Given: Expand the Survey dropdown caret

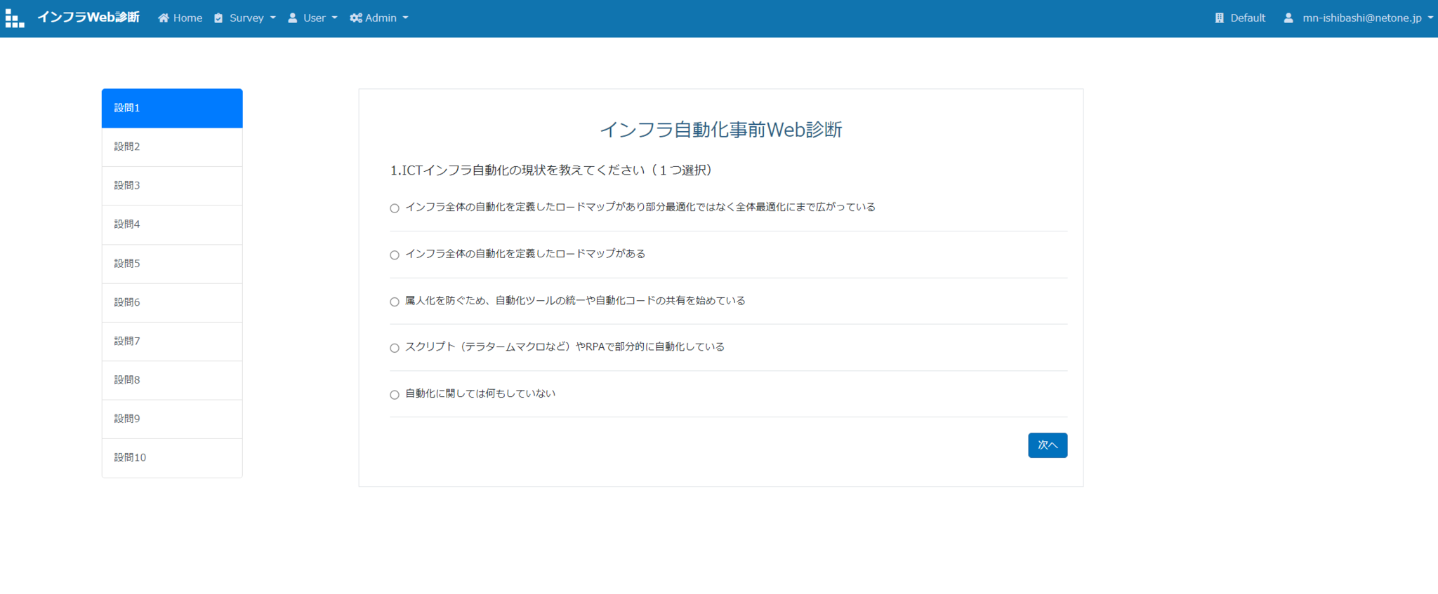Looking at the screenshot, I should coord(273,18).
